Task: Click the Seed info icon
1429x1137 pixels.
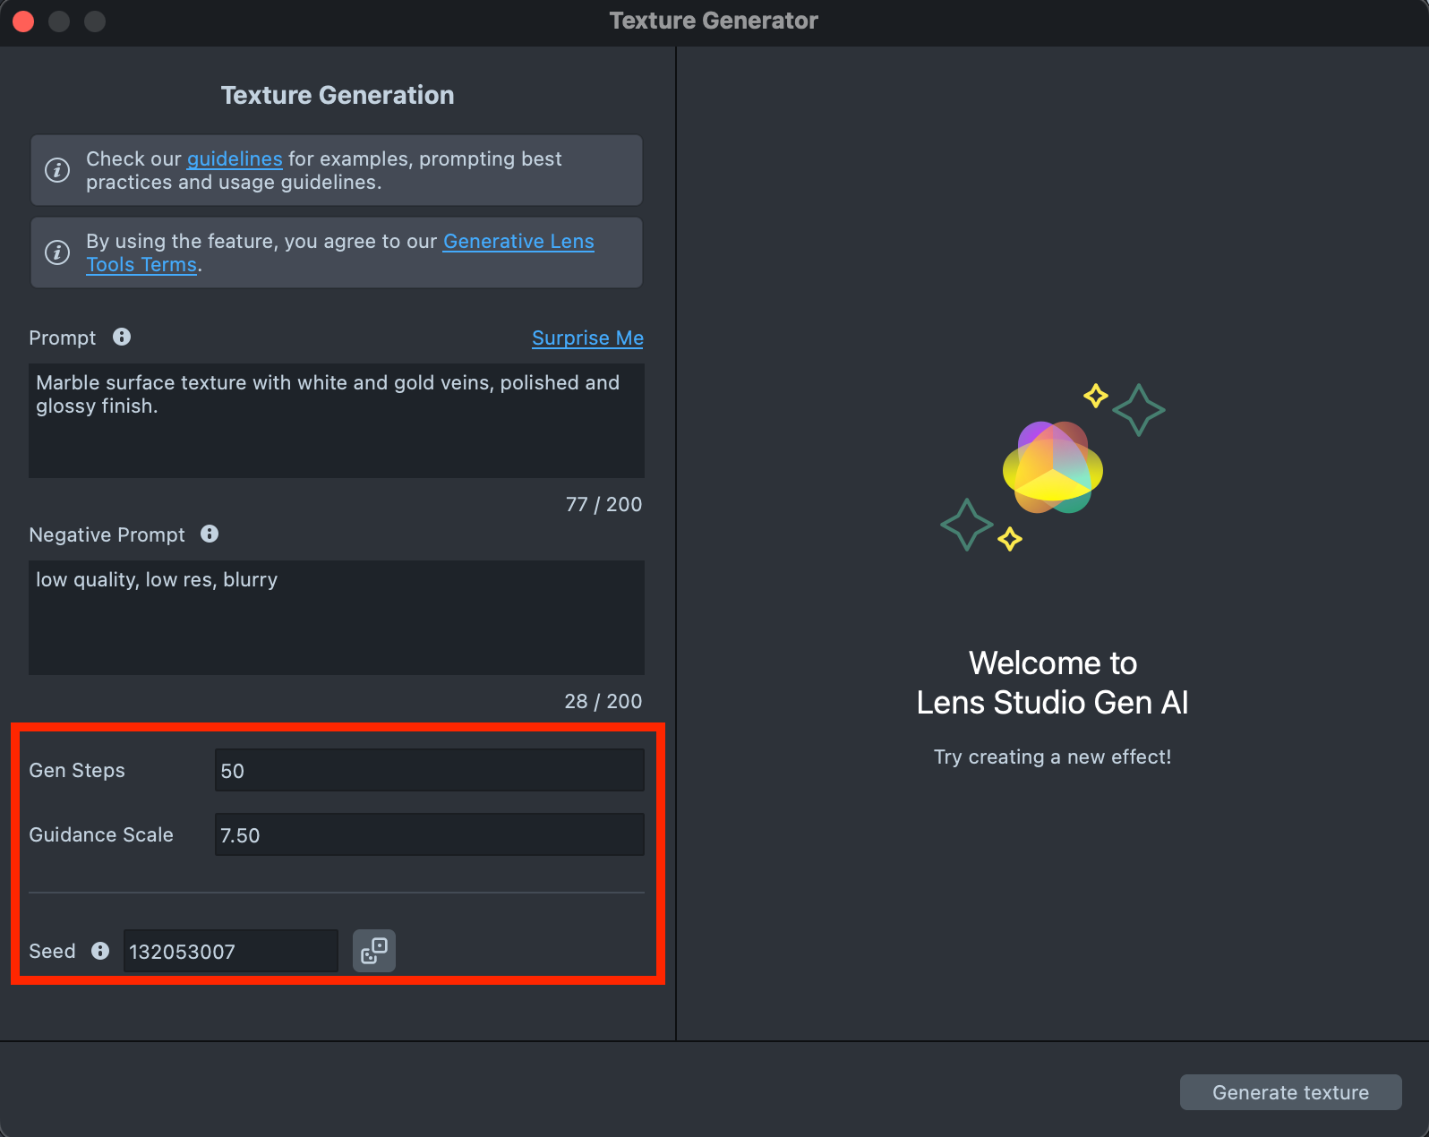Action: coord(100,951)
